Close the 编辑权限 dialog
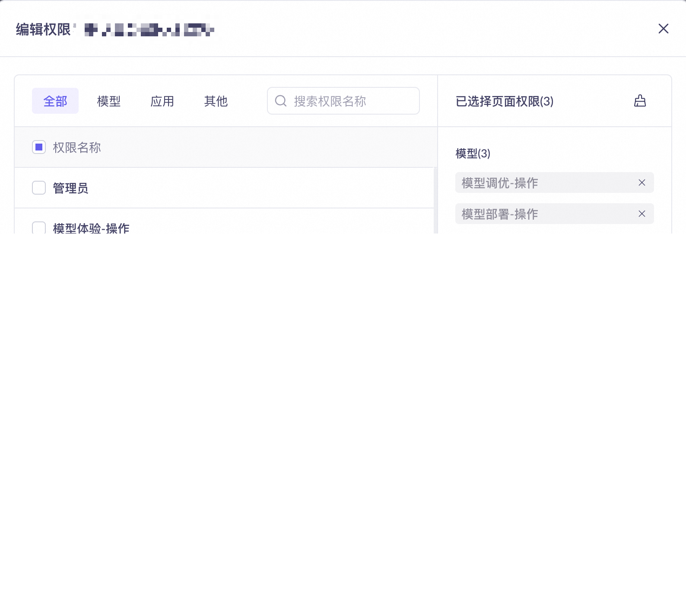 663,29
